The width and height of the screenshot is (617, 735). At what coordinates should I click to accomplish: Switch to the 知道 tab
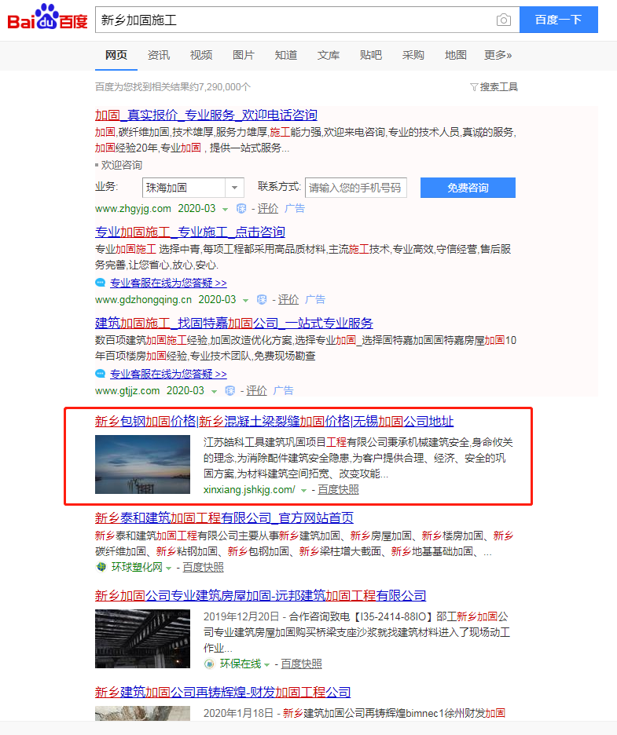pos(286,55)
